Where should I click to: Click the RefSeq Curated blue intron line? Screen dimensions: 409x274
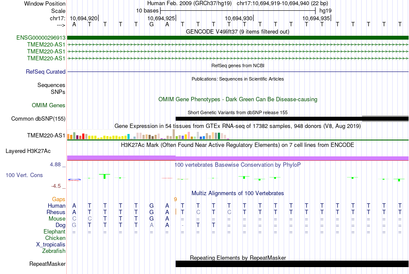(238, 72)
